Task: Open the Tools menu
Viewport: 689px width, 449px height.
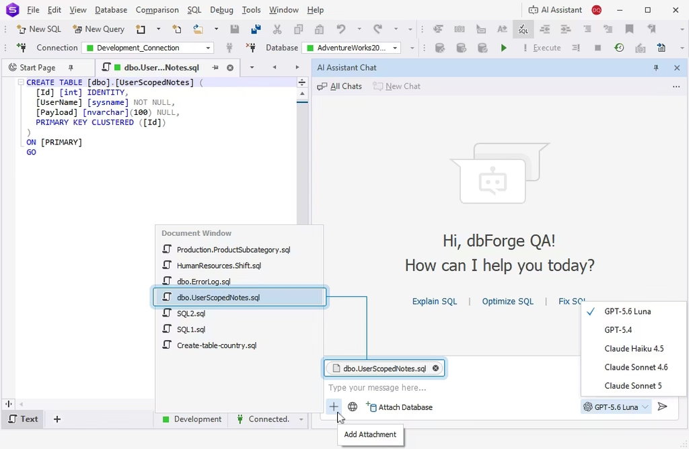Action: tap(252, 9)
